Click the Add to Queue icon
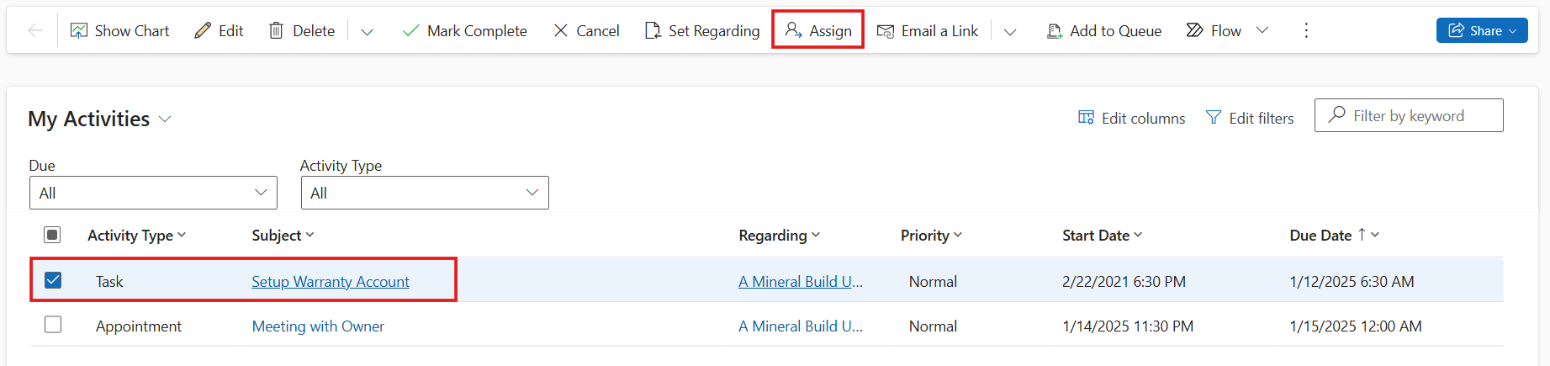This screenshot has width=1550, height=366. 1055,31
